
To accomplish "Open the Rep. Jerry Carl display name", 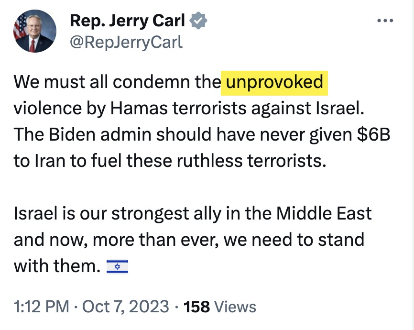I will (128, 21).
